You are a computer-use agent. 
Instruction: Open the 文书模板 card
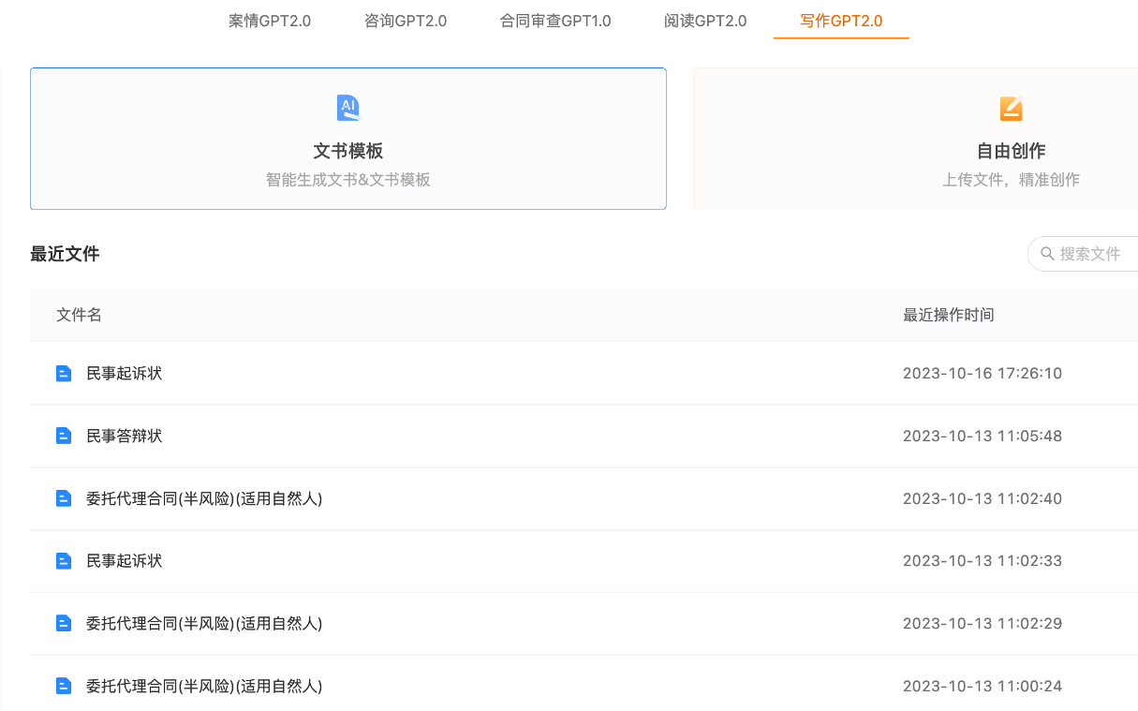point(347,139)
